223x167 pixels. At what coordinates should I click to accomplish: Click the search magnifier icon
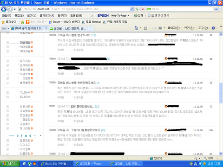(x=216, y=9)
